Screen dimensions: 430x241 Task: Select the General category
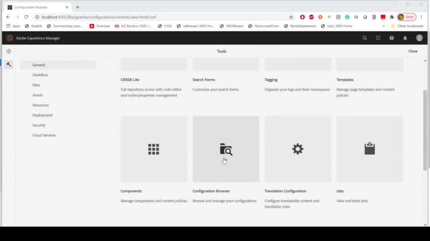[58, 65]
